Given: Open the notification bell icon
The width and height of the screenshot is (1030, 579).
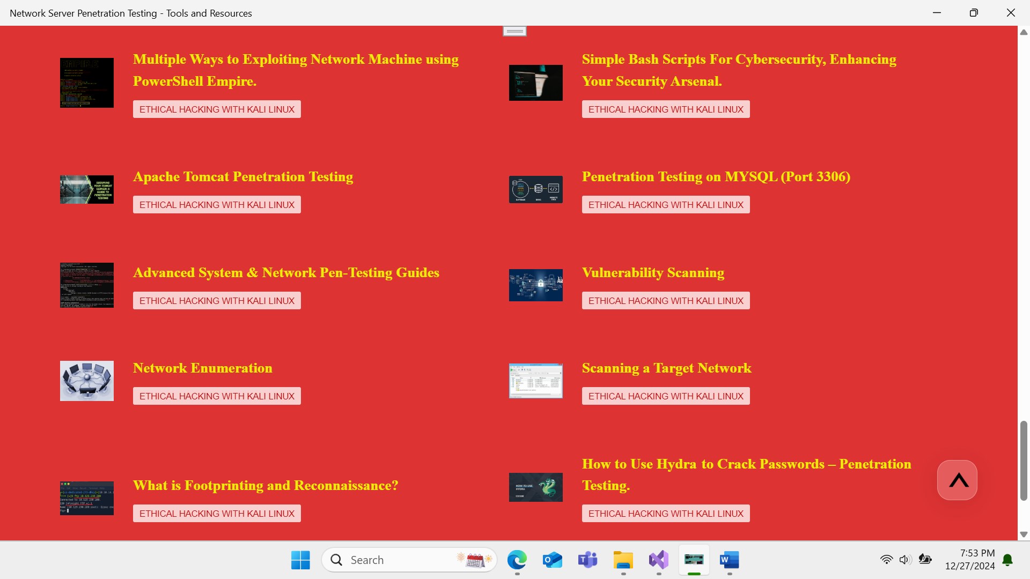Looking at the screenshot, I should coord(1007,560).
